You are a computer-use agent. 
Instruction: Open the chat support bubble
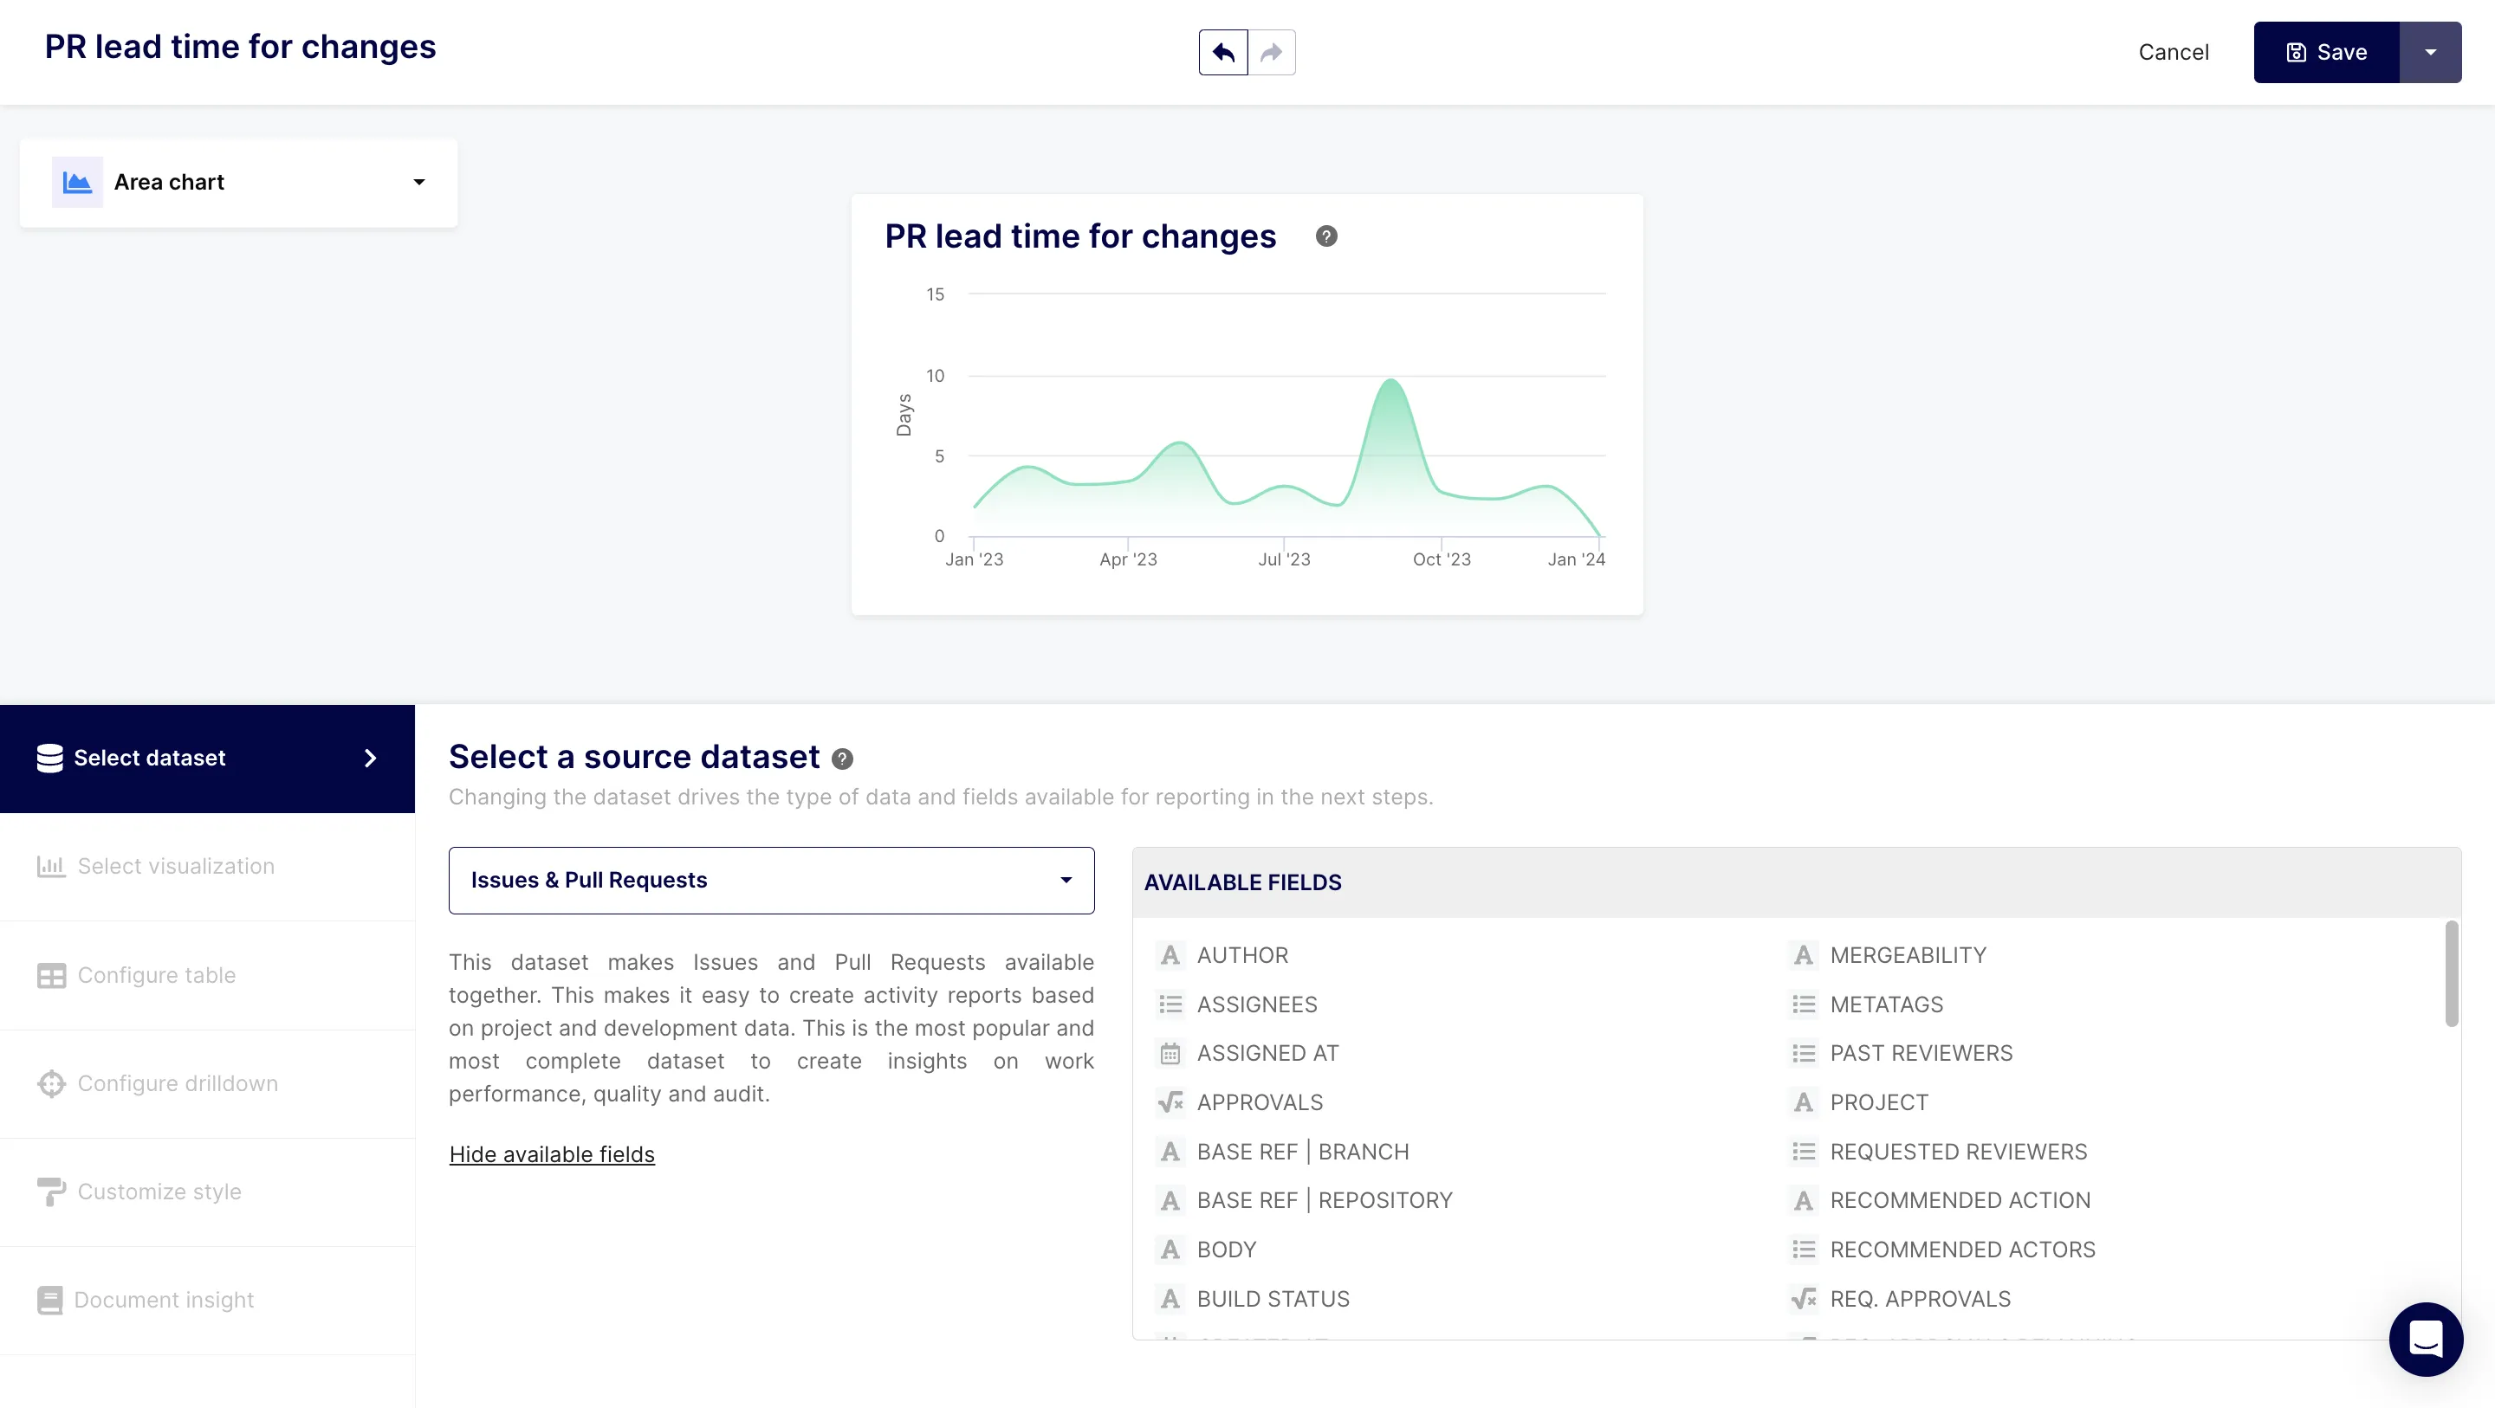(x=2427, y=1340)
